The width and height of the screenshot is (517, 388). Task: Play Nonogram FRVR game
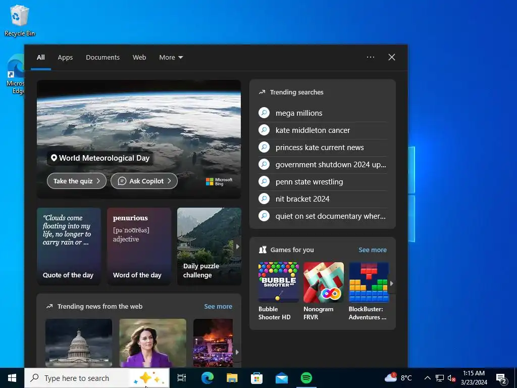[324, 291]
